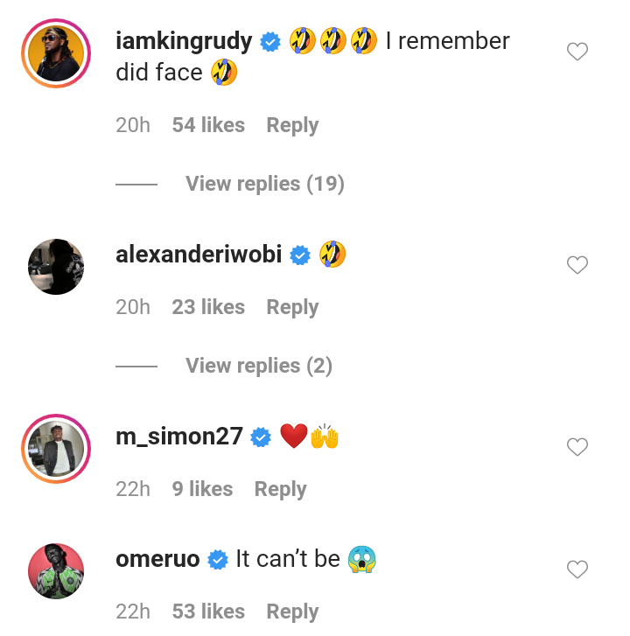Open iamkingrudy's profile picture story

(x=56, y=53)
